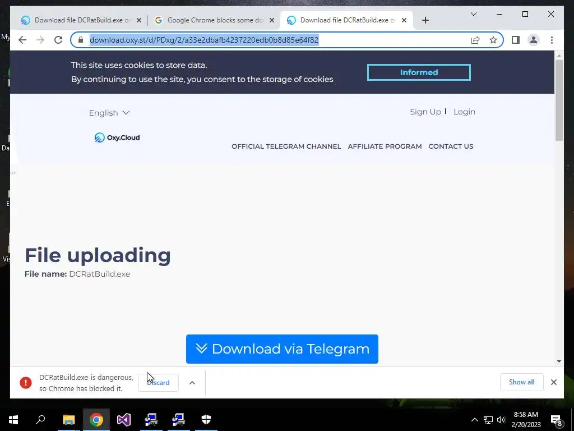Open the Chrome profile avatar

pos(534,40)
